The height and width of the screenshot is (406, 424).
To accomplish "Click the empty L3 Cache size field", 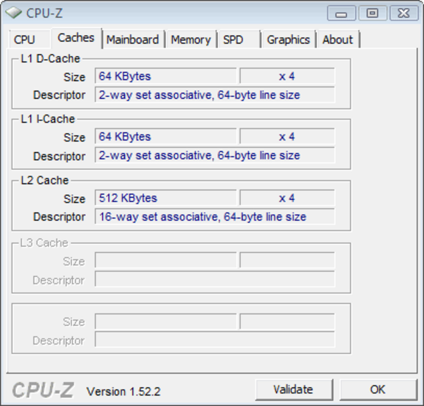I will pos(166,260).
